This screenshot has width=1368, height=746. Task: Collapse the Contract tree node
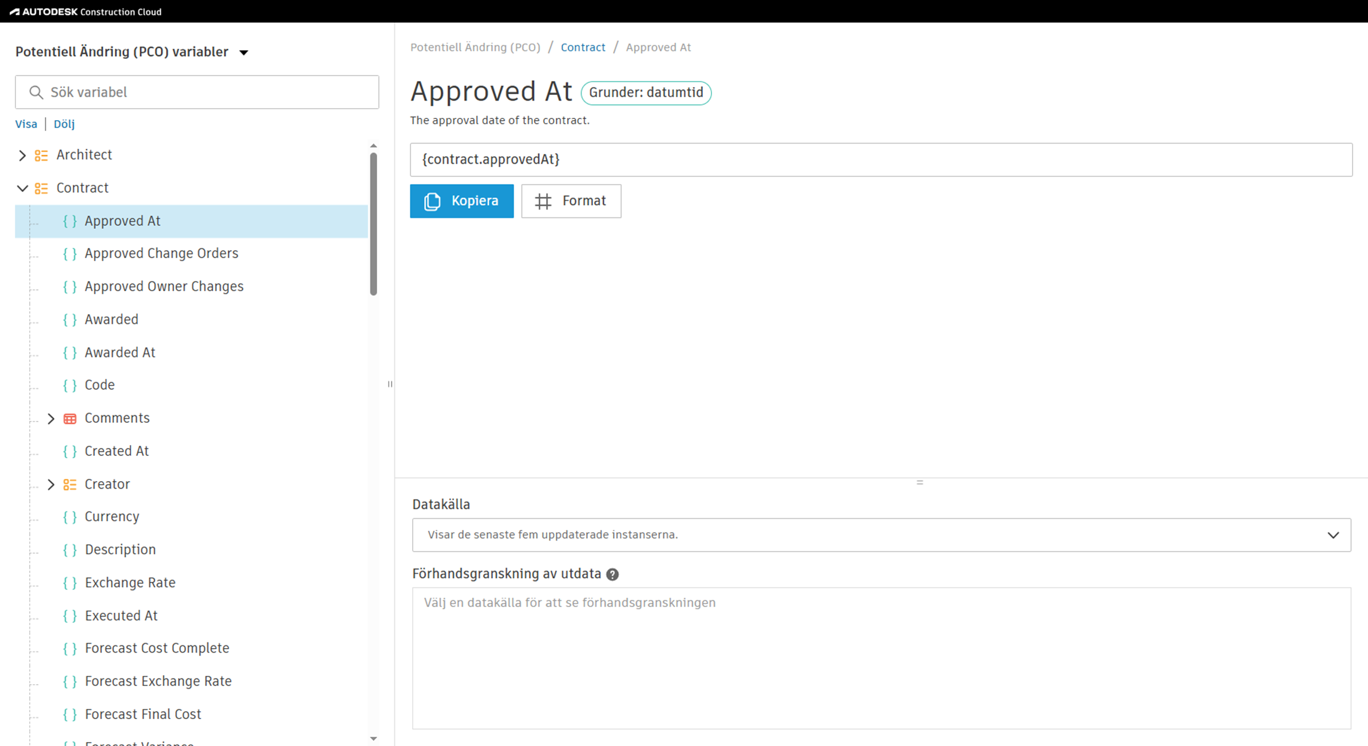22,188
